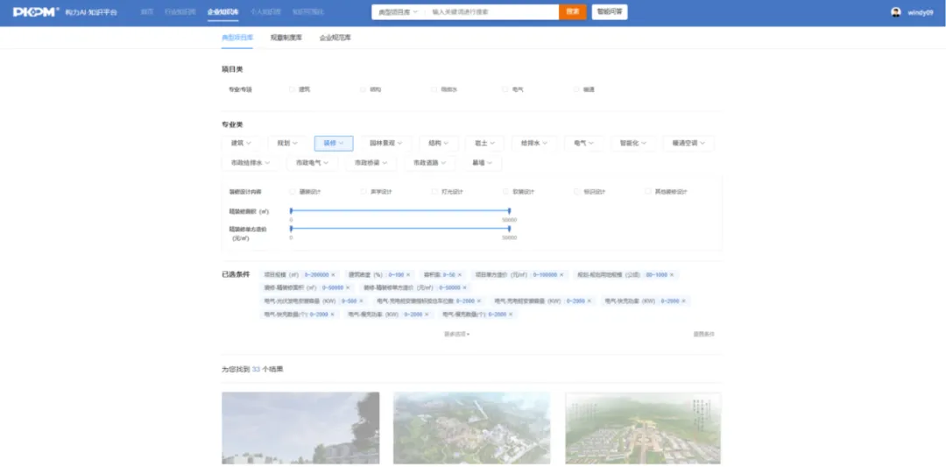Expand the 装修 discipline dropdown
This screenshot has height=467, width=946.
333,143
